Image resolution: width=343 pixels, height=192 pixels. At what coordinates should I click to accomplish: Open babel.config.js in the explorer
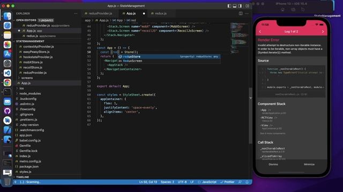coord(30,140)
